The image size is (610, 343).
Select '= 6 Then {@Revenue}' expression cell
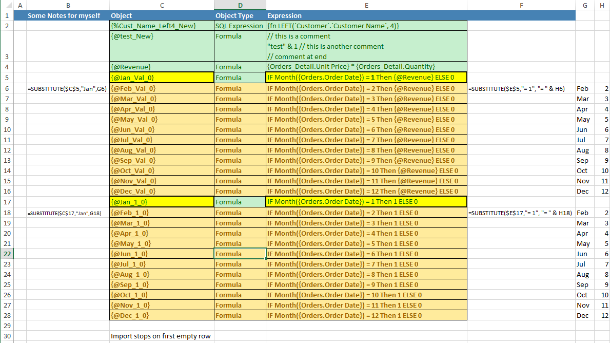point(366,129)
